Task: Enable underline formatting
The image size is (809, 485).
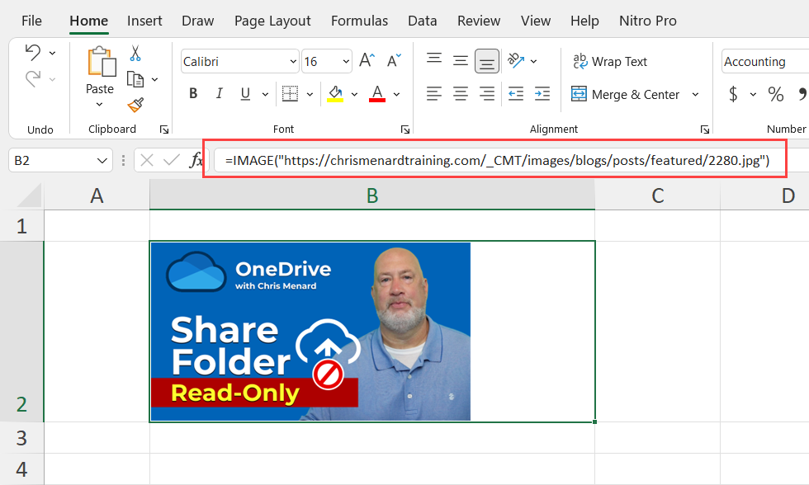Action: point(244,93)
